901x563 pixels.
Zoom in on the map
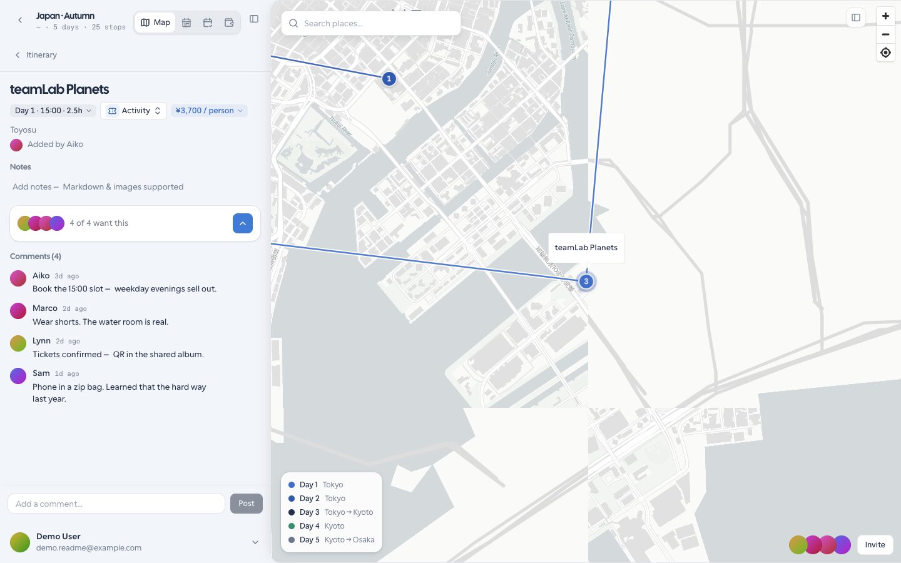[x=885, y=16]
